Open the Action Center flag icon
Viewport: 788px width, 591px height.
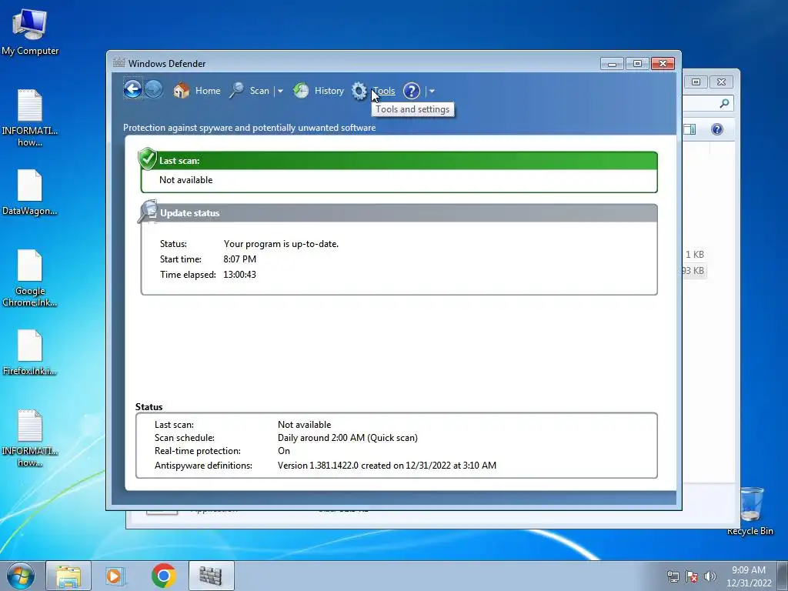(x=692, y=576)
